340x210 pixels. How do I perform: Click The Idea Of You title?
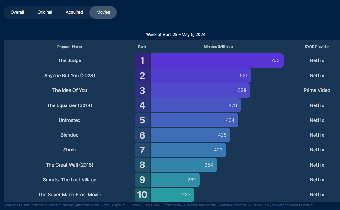point(70,90)
